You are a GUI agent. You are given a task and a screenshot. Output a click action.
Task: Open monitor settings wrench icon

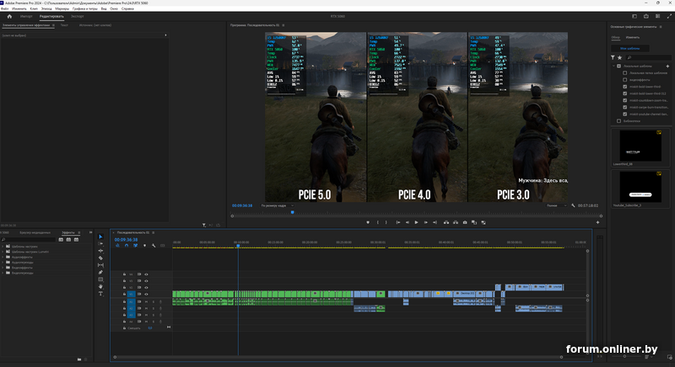click(x=573, y=205)
